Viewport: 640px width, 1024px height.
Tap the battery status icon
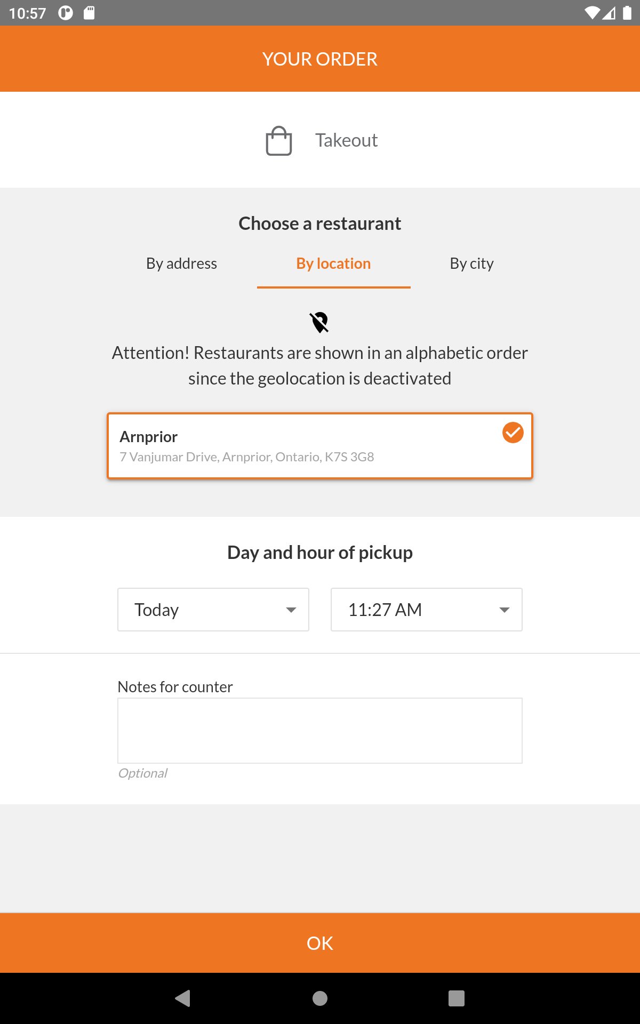coord(627,13)
